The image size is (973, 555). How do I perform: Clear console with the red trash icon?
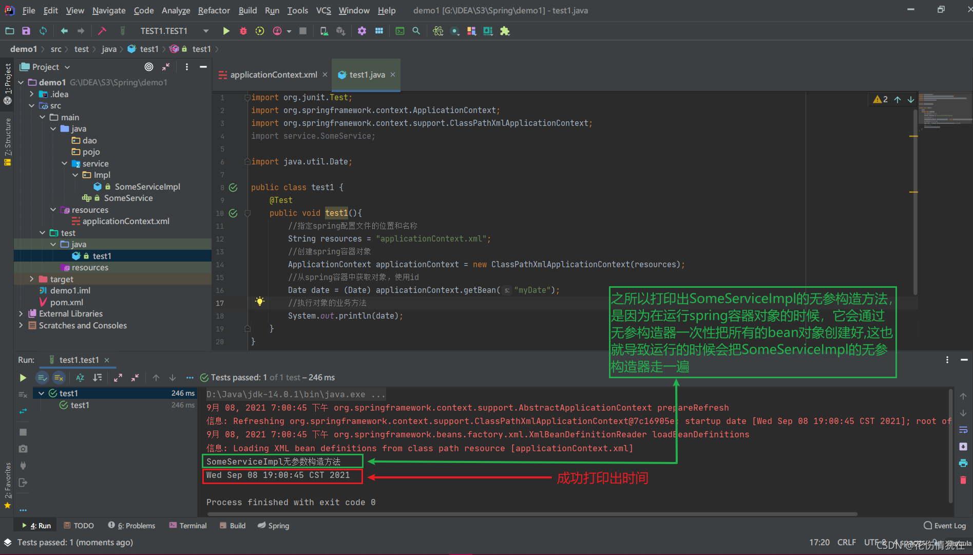click(x=963, y=480)
